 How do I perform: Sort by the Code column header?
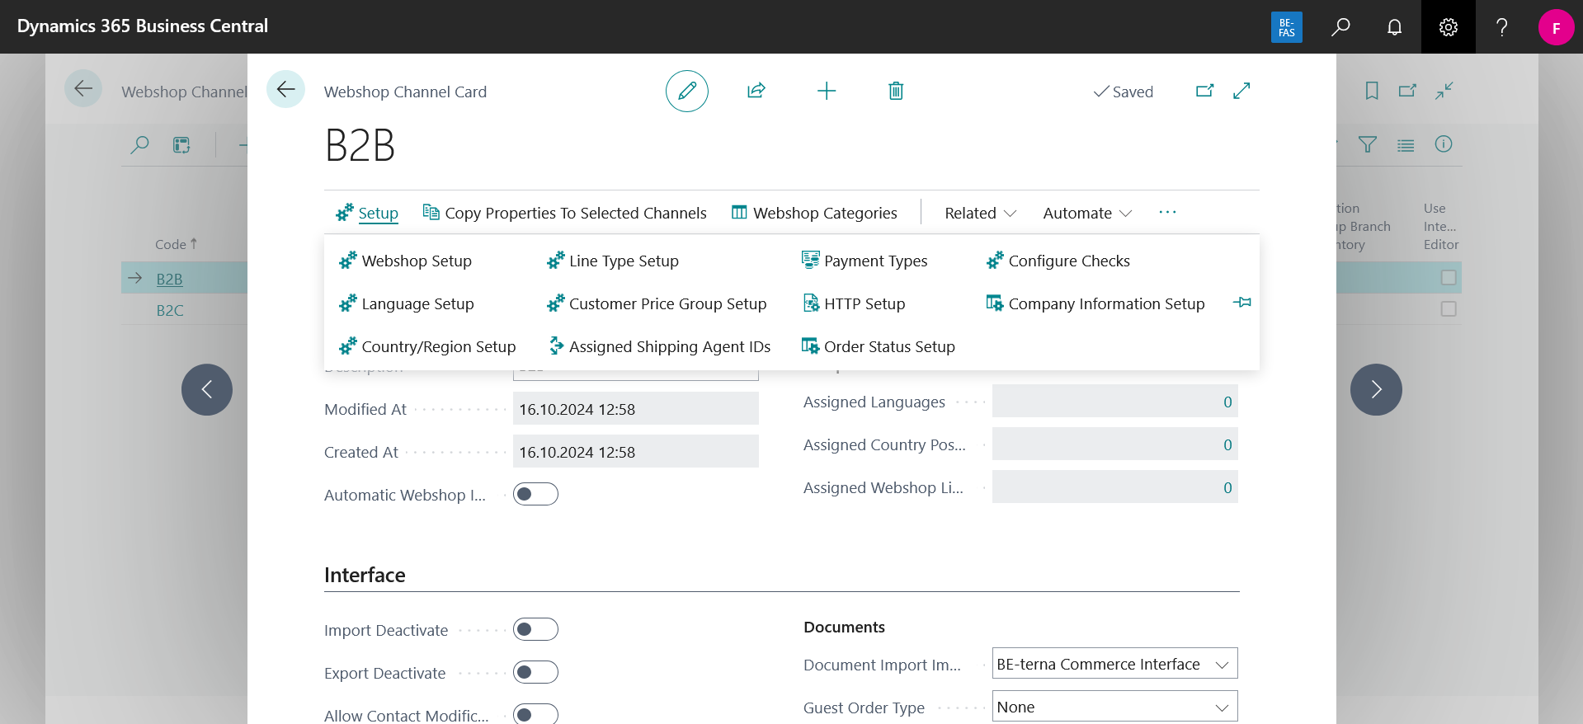(176, 244)
